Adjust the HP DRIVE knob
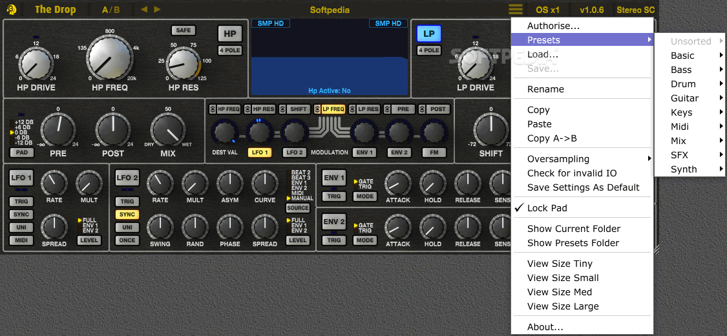This screenshot has width=727, height=336. point(36,65)
